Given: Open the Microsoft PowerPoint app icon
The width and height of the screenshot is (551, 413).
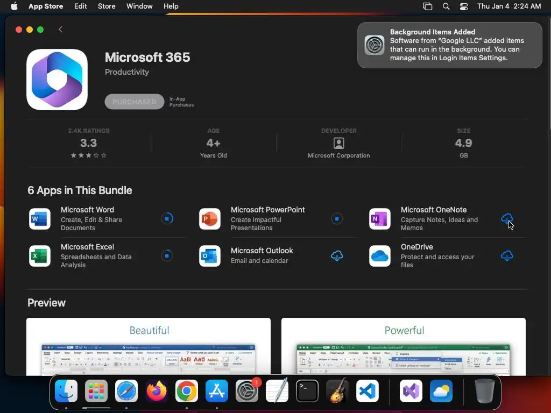Looking at the screenshot, I should point(209,219).
